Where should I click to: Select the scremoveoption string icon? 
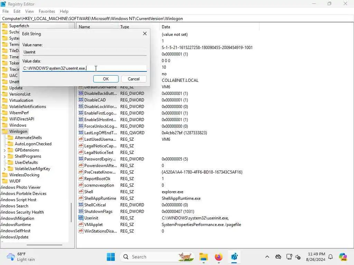pos(81,185)
